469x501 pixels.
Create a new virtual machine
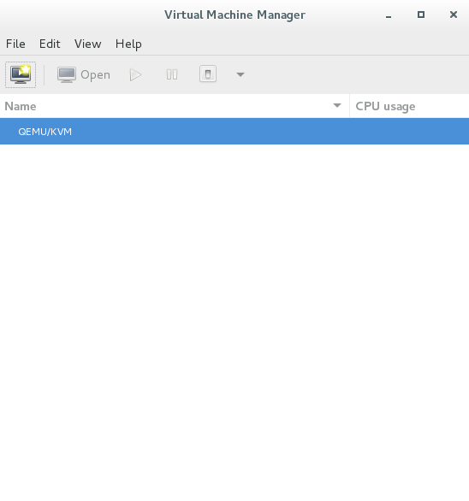[x=21, y=74]
